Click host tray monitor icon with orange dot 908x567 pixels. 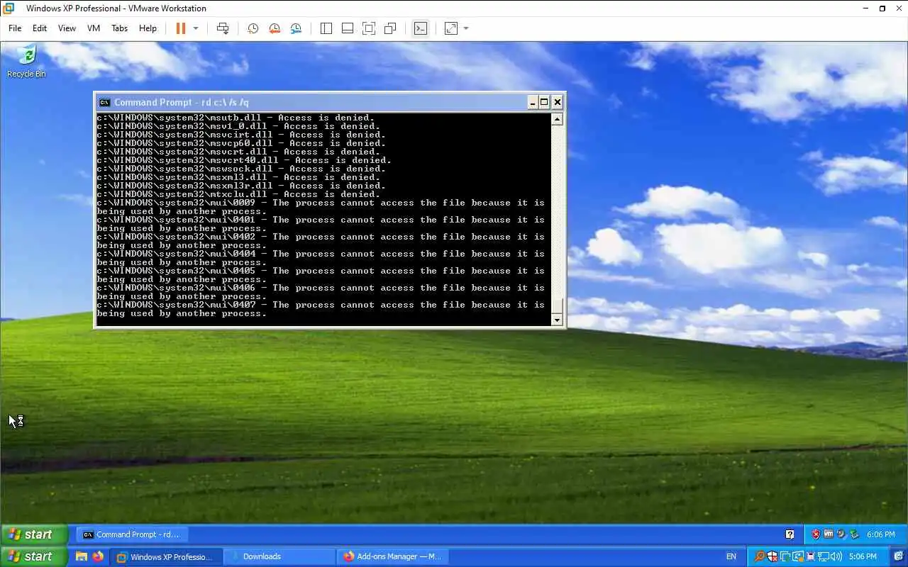point(798,556)
